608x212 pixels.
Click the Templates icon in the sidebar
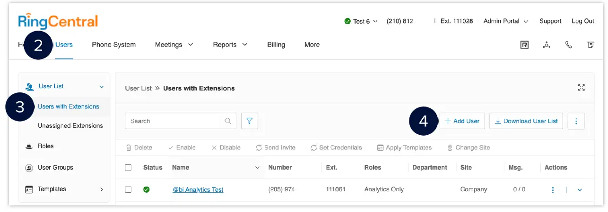(x=29, y=189)
